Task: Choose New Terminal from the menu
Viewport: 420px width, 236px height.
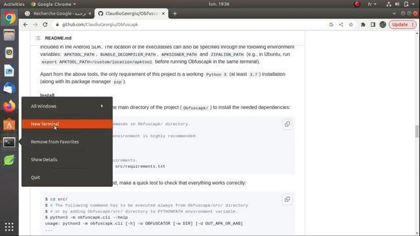Action: pos(67,124)
